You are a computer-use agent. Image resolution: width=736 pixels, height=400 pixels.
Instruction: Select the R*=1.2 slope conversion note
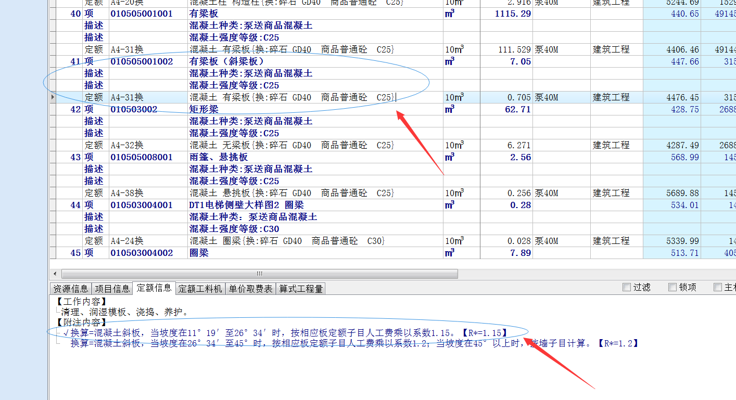click(354, 343)
